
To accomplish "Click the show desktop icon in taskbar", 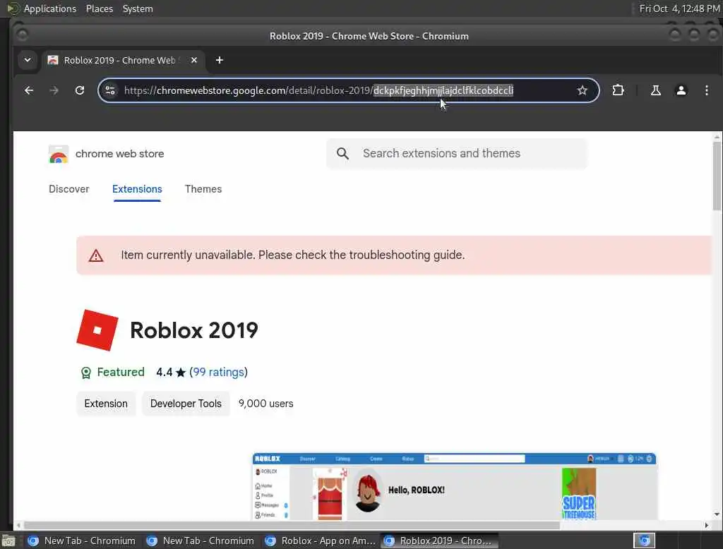I will tap(8, 541).
